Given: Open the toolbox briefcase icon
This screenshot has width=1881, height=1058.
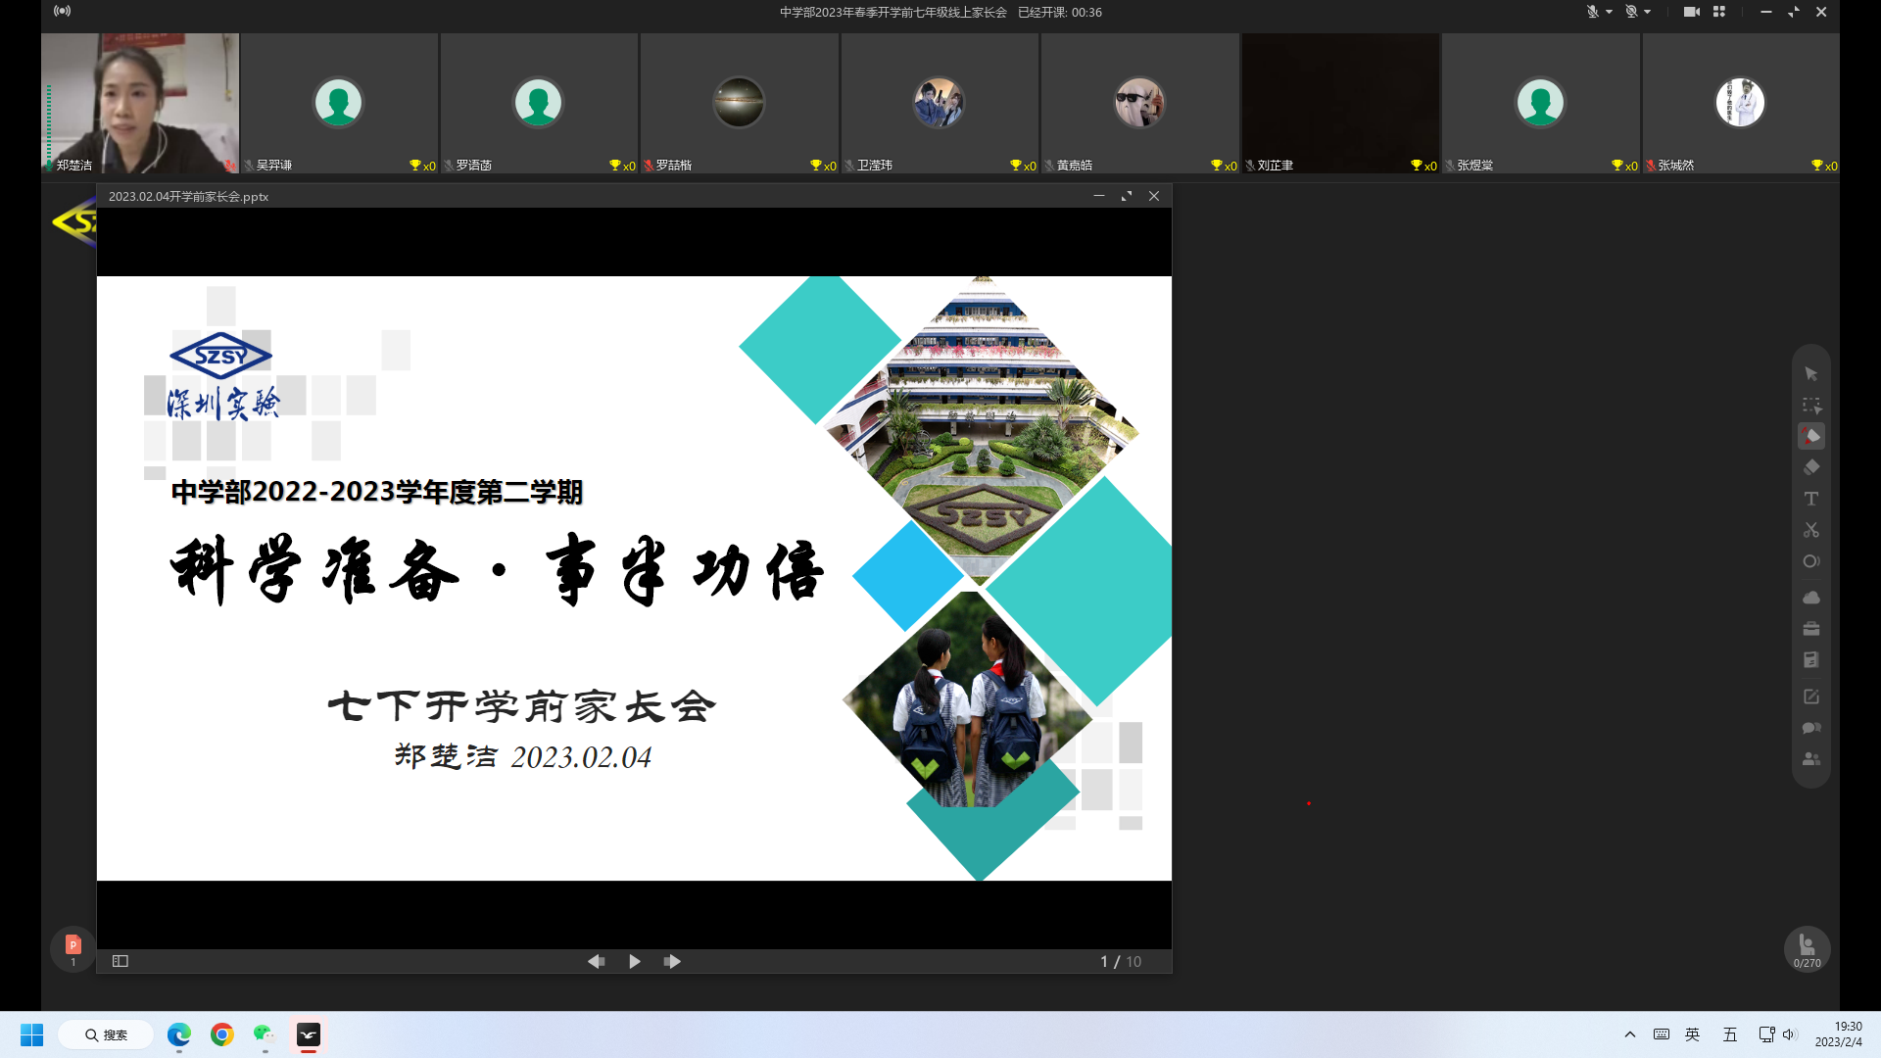Looking at the screenshot, I should (x=1810, y=629).
